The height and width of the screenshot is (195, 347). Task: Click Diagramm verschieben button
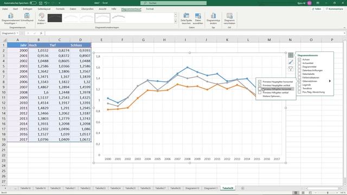click(229, 18)
